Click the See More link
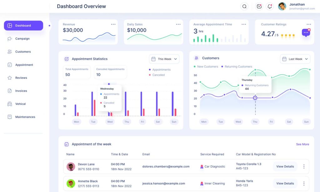Image resolution: width=320 pixels, height=192 pixels. tap(302, 144)
